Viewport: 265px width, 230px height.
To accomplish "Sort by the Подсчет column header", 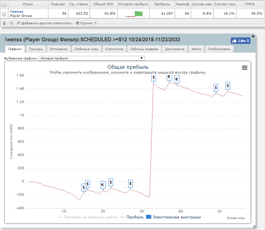I will pos(58,4).
